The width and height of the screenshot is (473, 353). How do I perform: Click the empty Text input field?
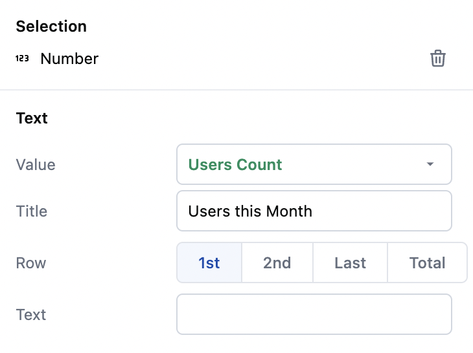point(314,315)
